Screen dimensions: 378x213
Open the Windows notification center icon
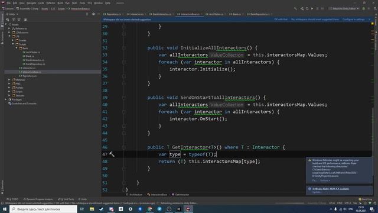tap(372, 209)
